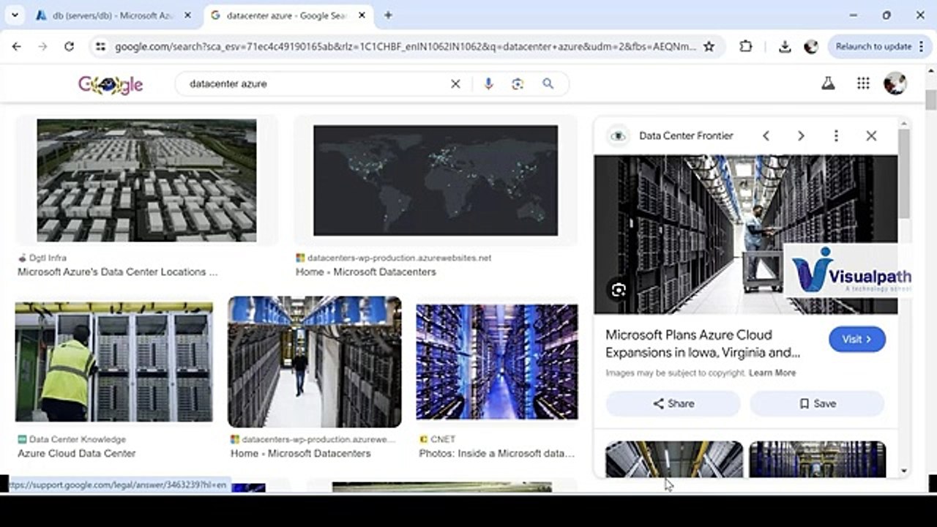Open Search Labs flask icon
This screenshot has height=527, width=937.
pos(828,83)
